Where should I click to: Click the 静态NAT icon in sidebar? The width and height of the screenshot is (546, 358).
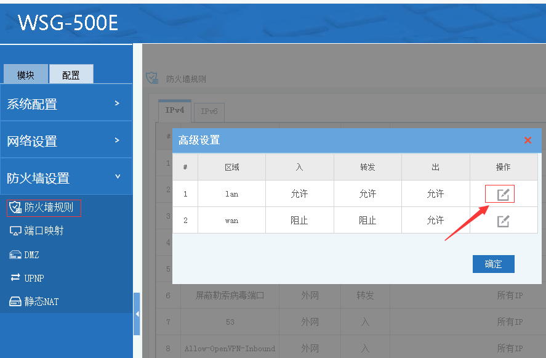pyautogui.click(x=15, y=301)
